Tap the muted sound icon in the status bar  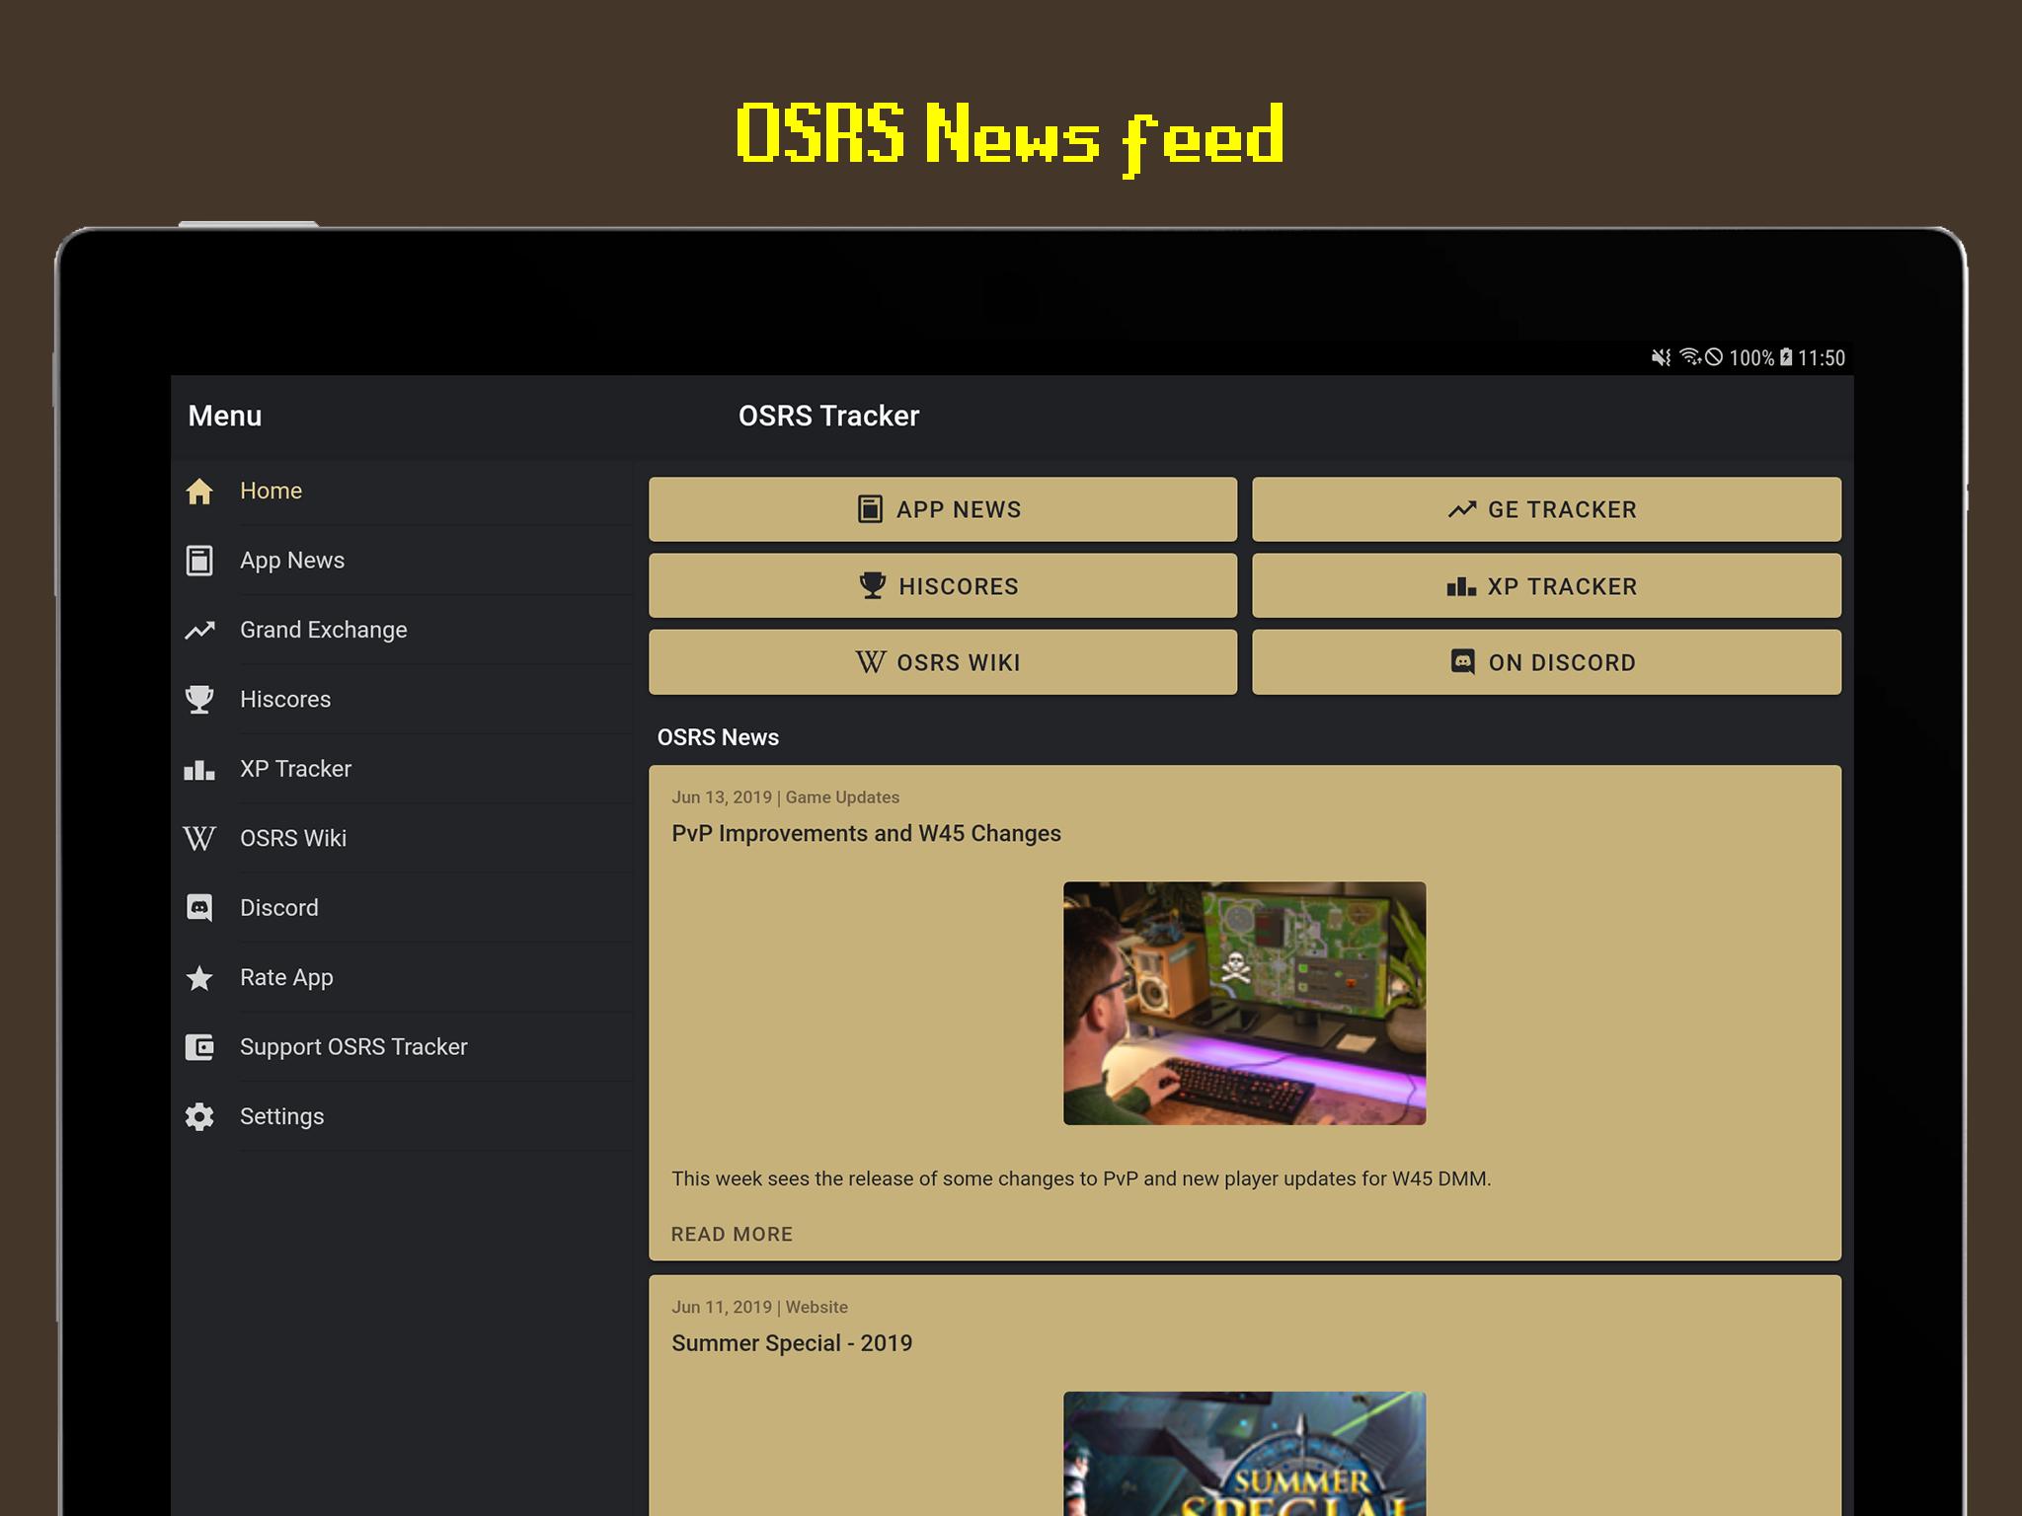[1662, 357]
